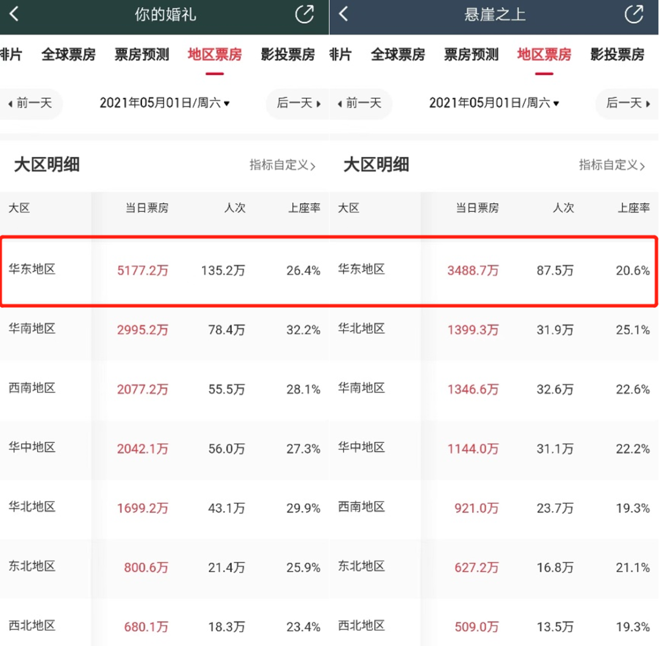Screen dimensions: 659x646
Task: Open date dropdown in 你的婚礼 panel
Action: click(165, 103)
